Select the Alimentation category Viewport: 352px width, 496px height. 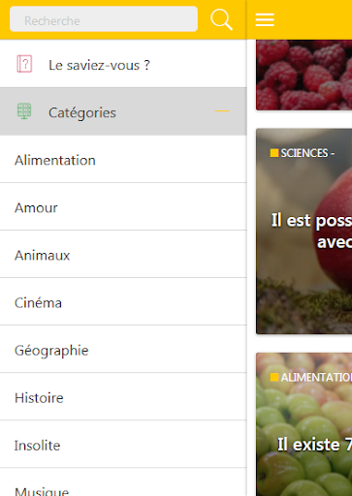[123, 159]
